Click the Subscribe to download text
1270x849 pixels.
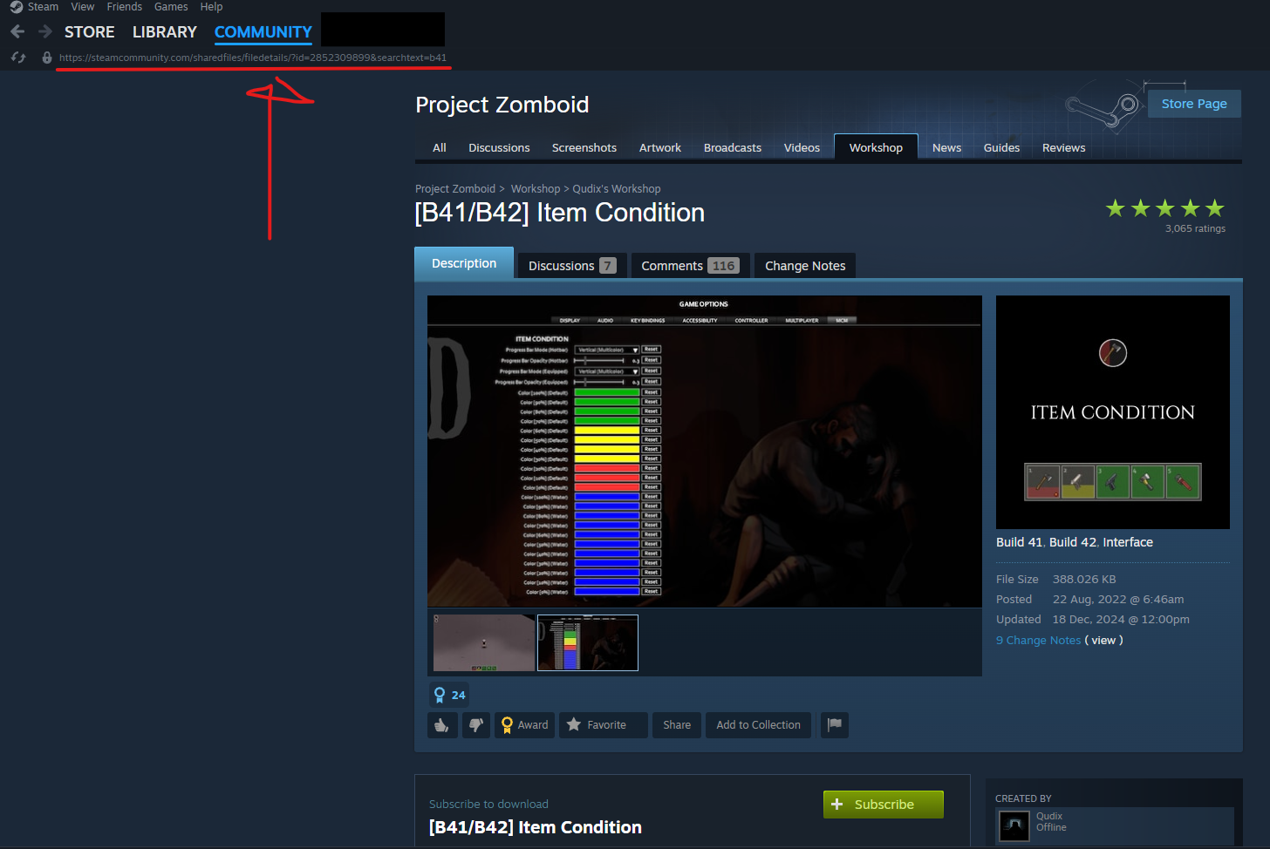point(488,805)
